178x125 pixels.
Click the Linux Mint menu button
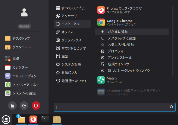(x=6, y=119)
